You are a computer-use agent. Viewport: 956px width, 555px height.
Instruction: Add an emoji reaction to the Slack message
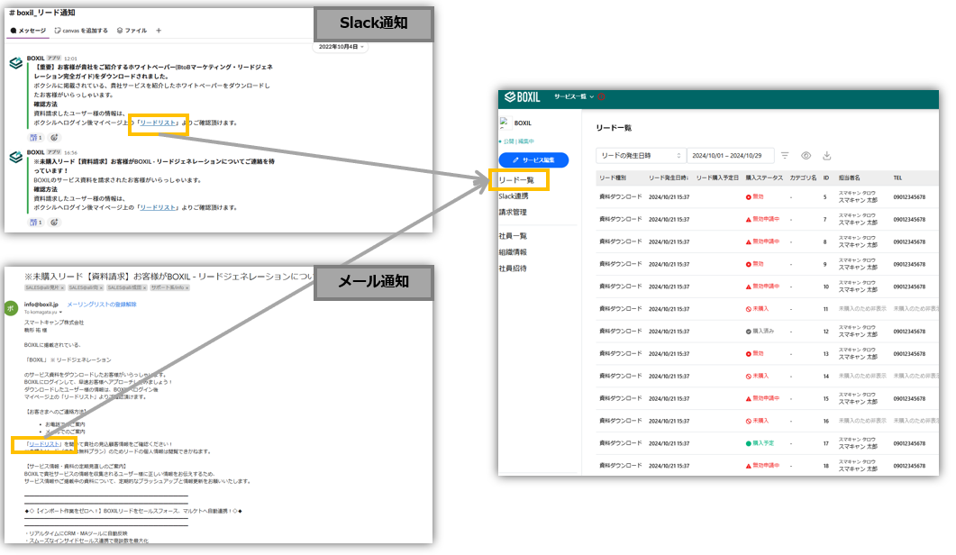click(52, 136)
